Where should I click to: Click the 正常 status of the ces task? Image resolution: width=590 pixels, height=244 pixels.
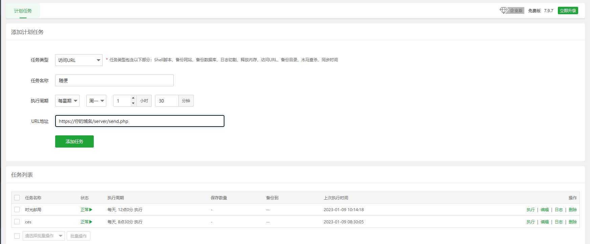85,222
